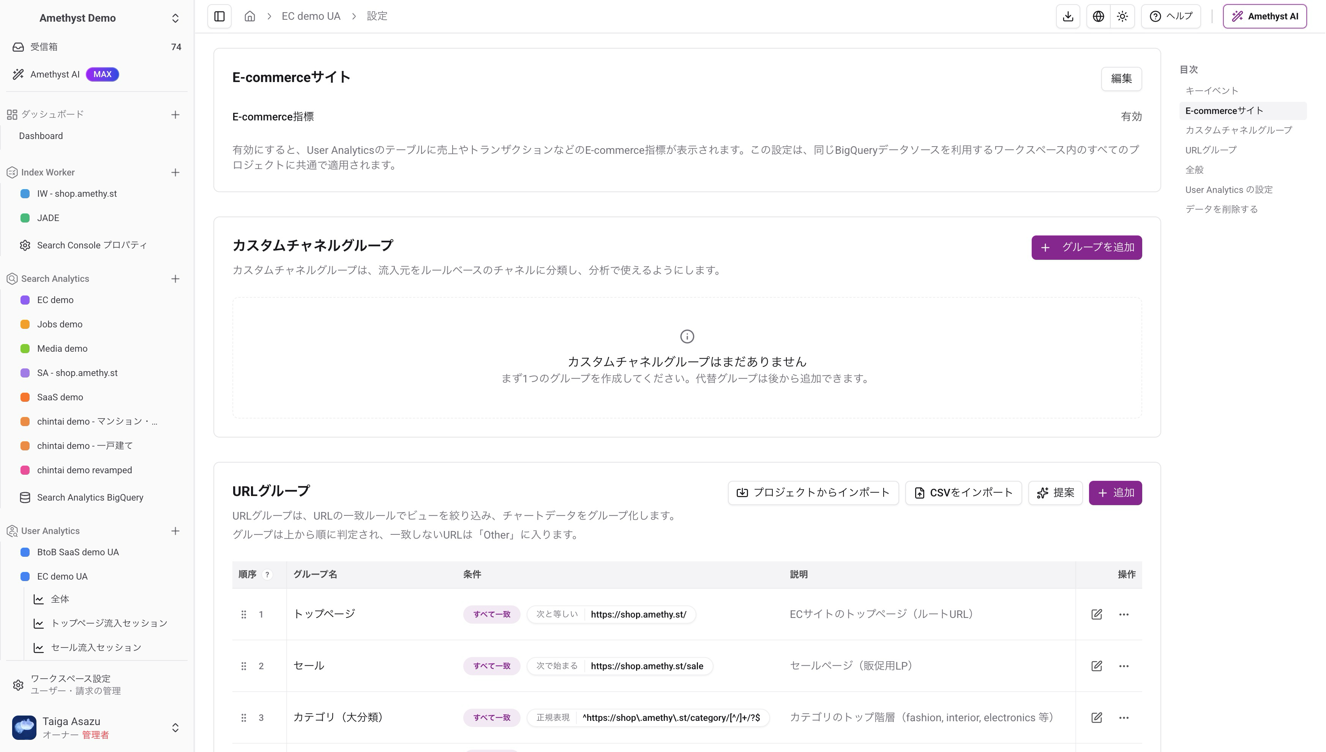1326x752 pixels.
Task: Click EC demo UA breadcrumb link
Action: pyautogui.click(x=311, y=17)
